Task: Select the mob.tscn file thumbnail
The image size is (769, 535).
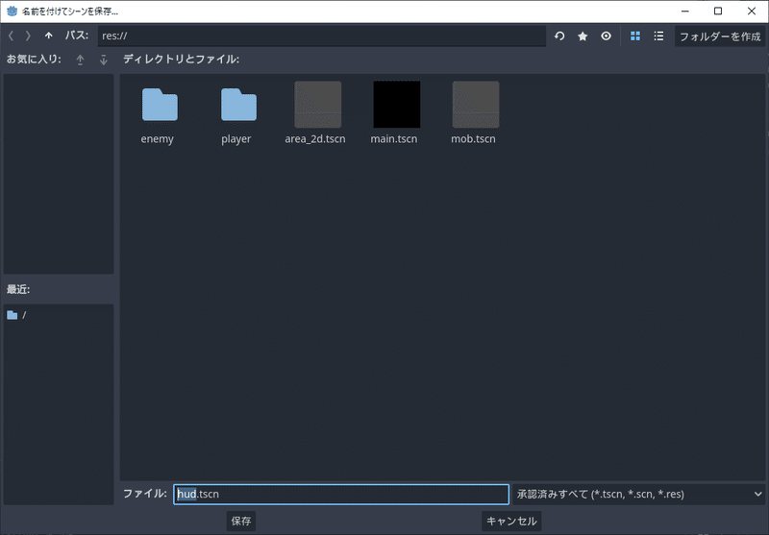Action: 476,105
